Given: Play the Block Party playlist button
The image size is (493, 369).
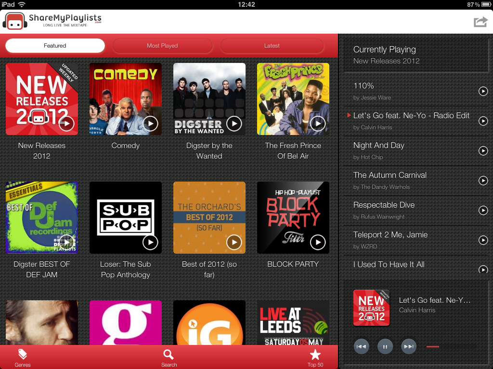Looking at the screenshot, I should point(318,242).
